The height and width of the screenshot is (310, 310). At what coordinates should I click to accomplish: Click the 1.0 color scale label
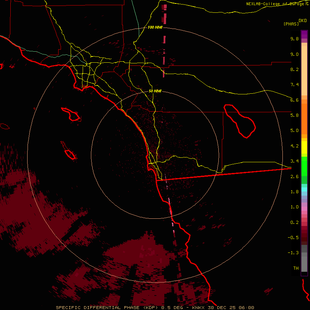294,207
